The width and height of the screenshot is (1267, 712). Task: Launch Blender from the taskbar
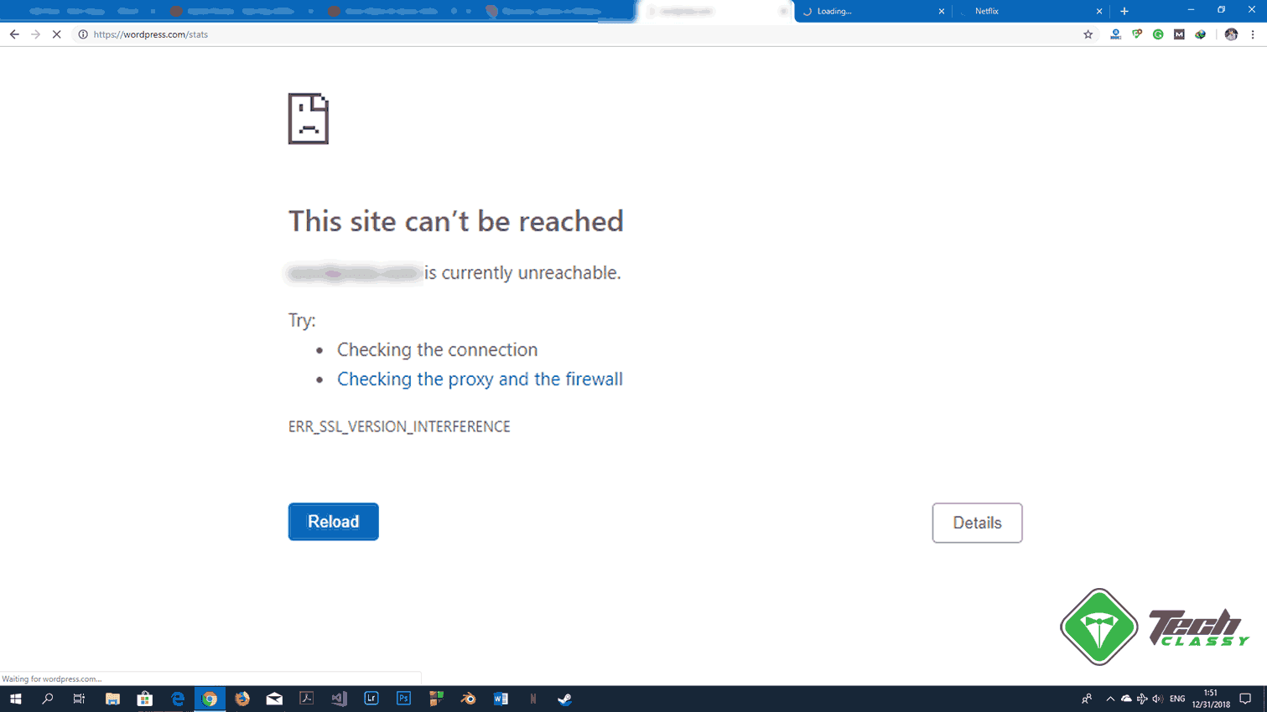pos(468,699)
